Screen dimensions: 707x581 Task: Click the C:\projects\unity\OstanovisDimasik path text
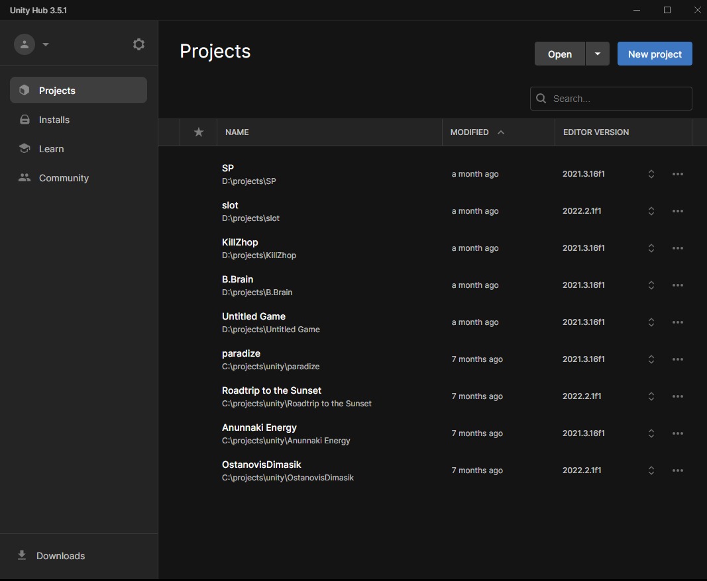point(288,478)
